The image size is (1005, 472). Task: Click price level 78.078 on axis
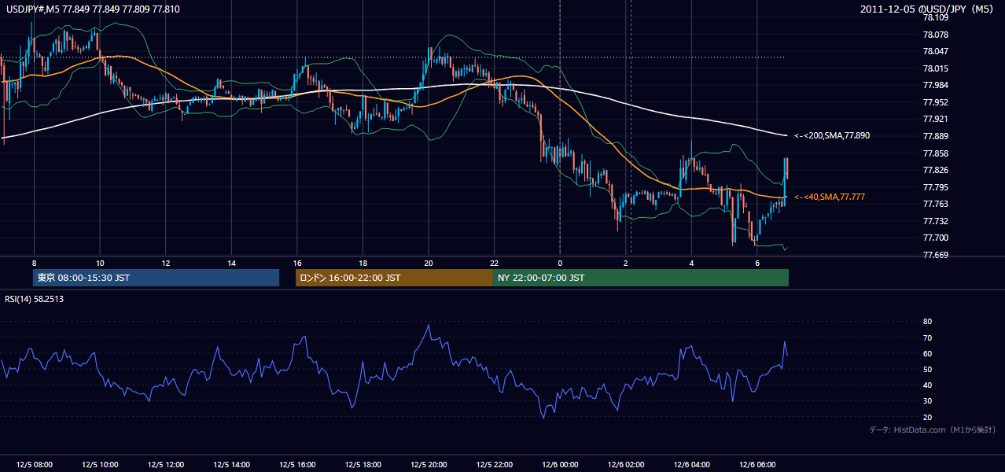point(936,35)
